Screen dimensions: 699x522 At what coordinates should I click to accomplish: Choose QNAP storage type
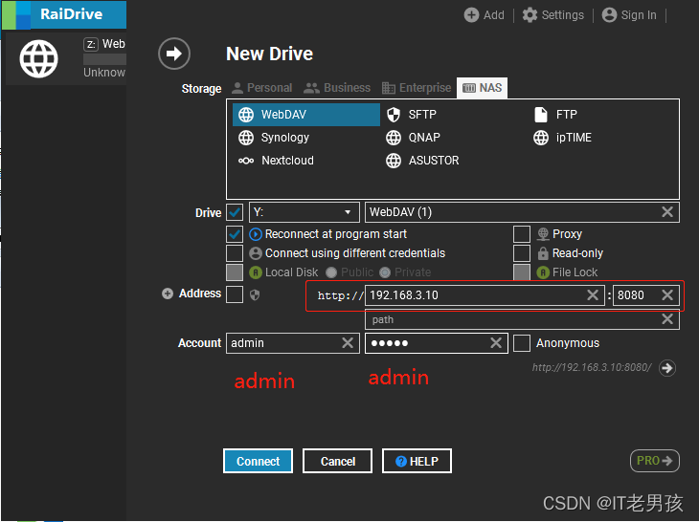(413, 138)
